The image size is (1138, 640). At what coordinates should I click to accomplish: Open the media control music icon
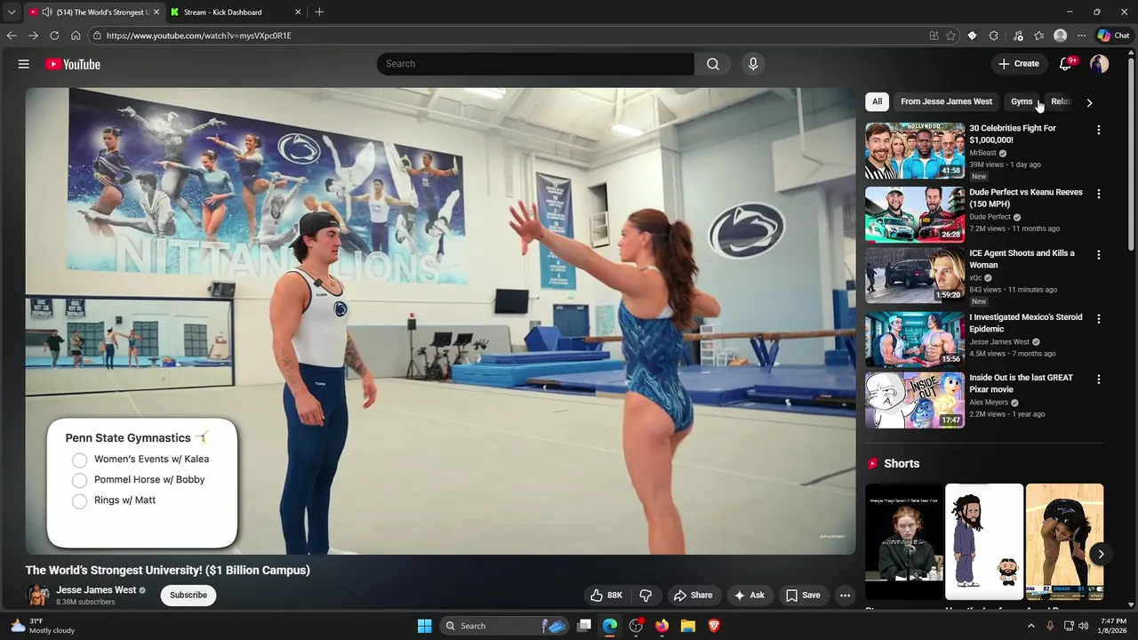[x=1018, y=36]
